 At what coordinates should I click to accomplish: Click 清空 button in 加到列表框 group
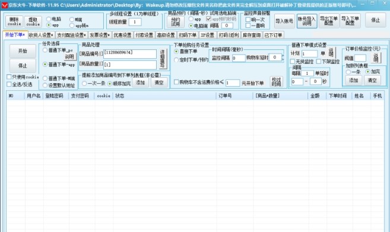(372, 80)
